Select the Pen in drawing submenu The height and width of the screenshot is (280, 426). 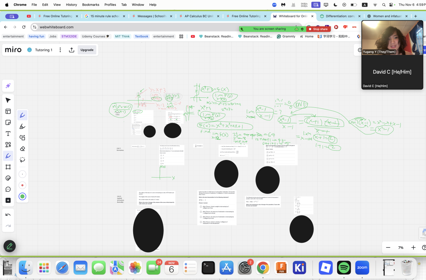tap(22, 115)
